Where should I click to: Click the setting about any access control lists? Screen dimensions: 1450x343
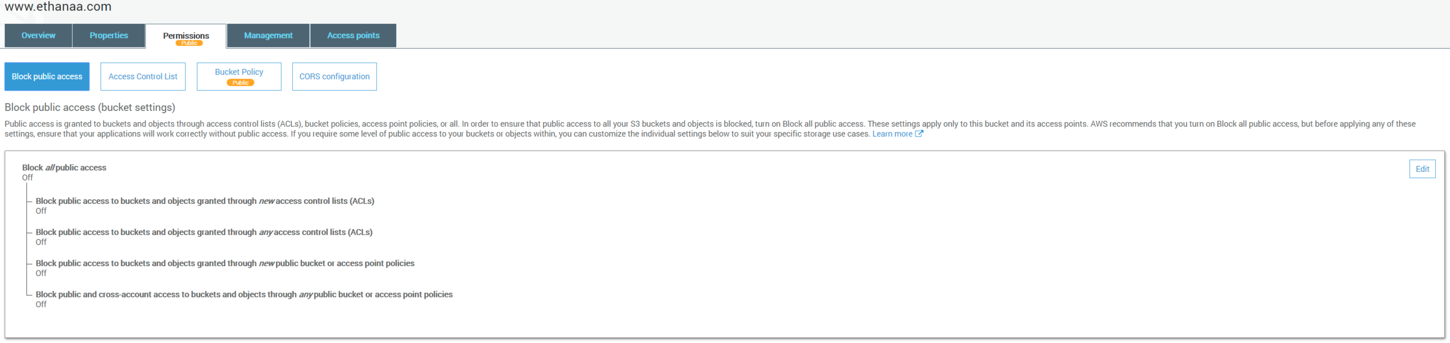tap(204, 232)
